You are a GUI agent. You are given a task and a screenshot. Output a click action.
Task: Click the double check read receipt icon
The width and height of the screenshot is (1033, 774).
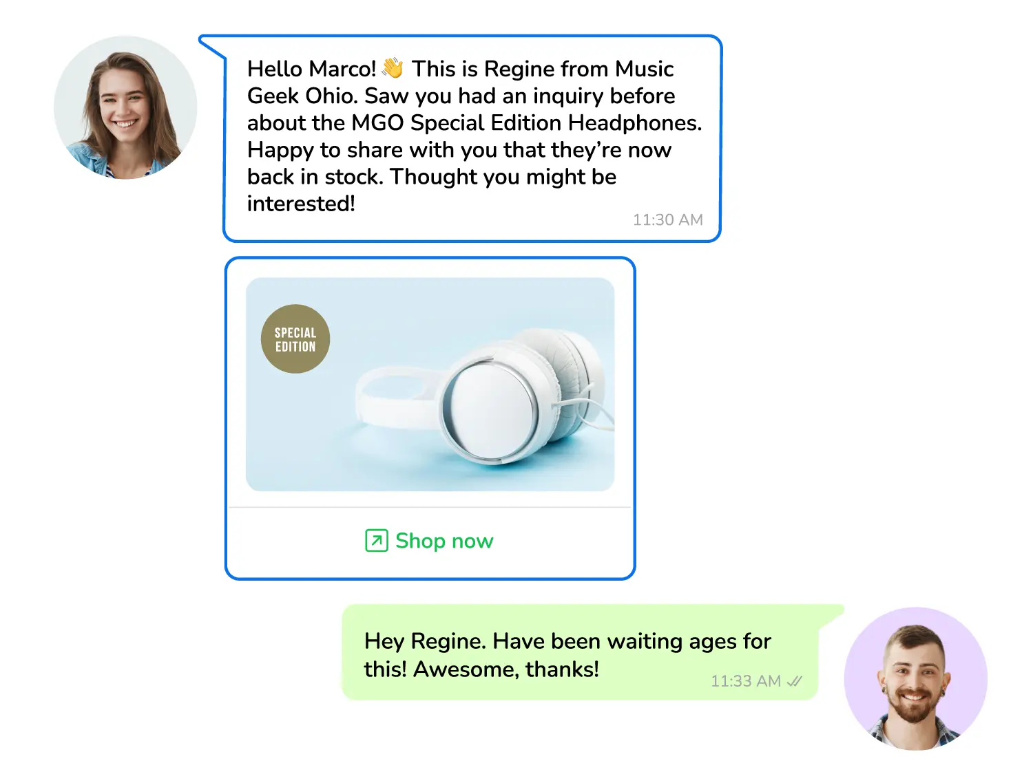point(795,681)
